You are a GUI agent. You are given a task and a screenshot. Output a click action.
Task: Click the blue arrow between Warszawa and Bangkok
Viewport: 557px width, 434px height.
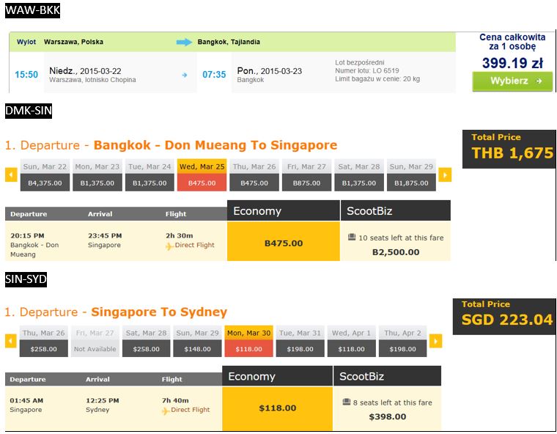[x=185, y=43]
